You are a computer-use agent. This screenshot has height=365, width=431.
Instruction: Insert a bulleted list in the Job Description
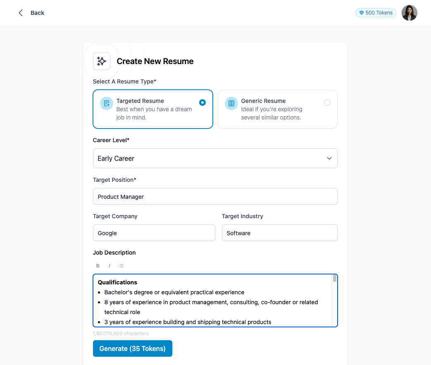(x=121, y=265)
